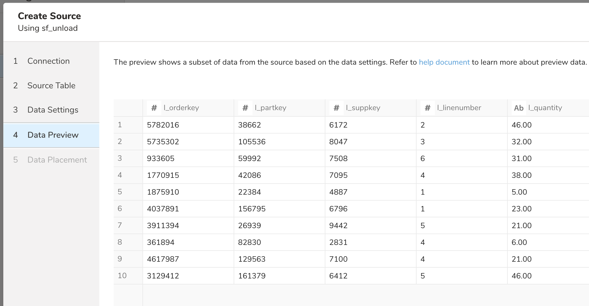Click the Ab text type icon for l_quantity
Viewport: 589px width, 306px height.
(x=519, y=108)
